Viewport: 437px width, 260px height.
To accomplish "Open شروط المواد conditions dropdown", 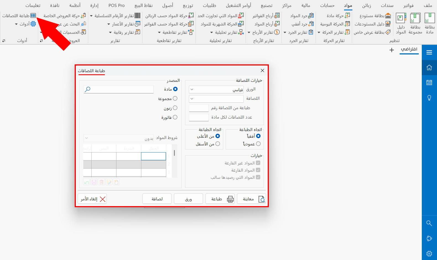I will pos(118,138).
